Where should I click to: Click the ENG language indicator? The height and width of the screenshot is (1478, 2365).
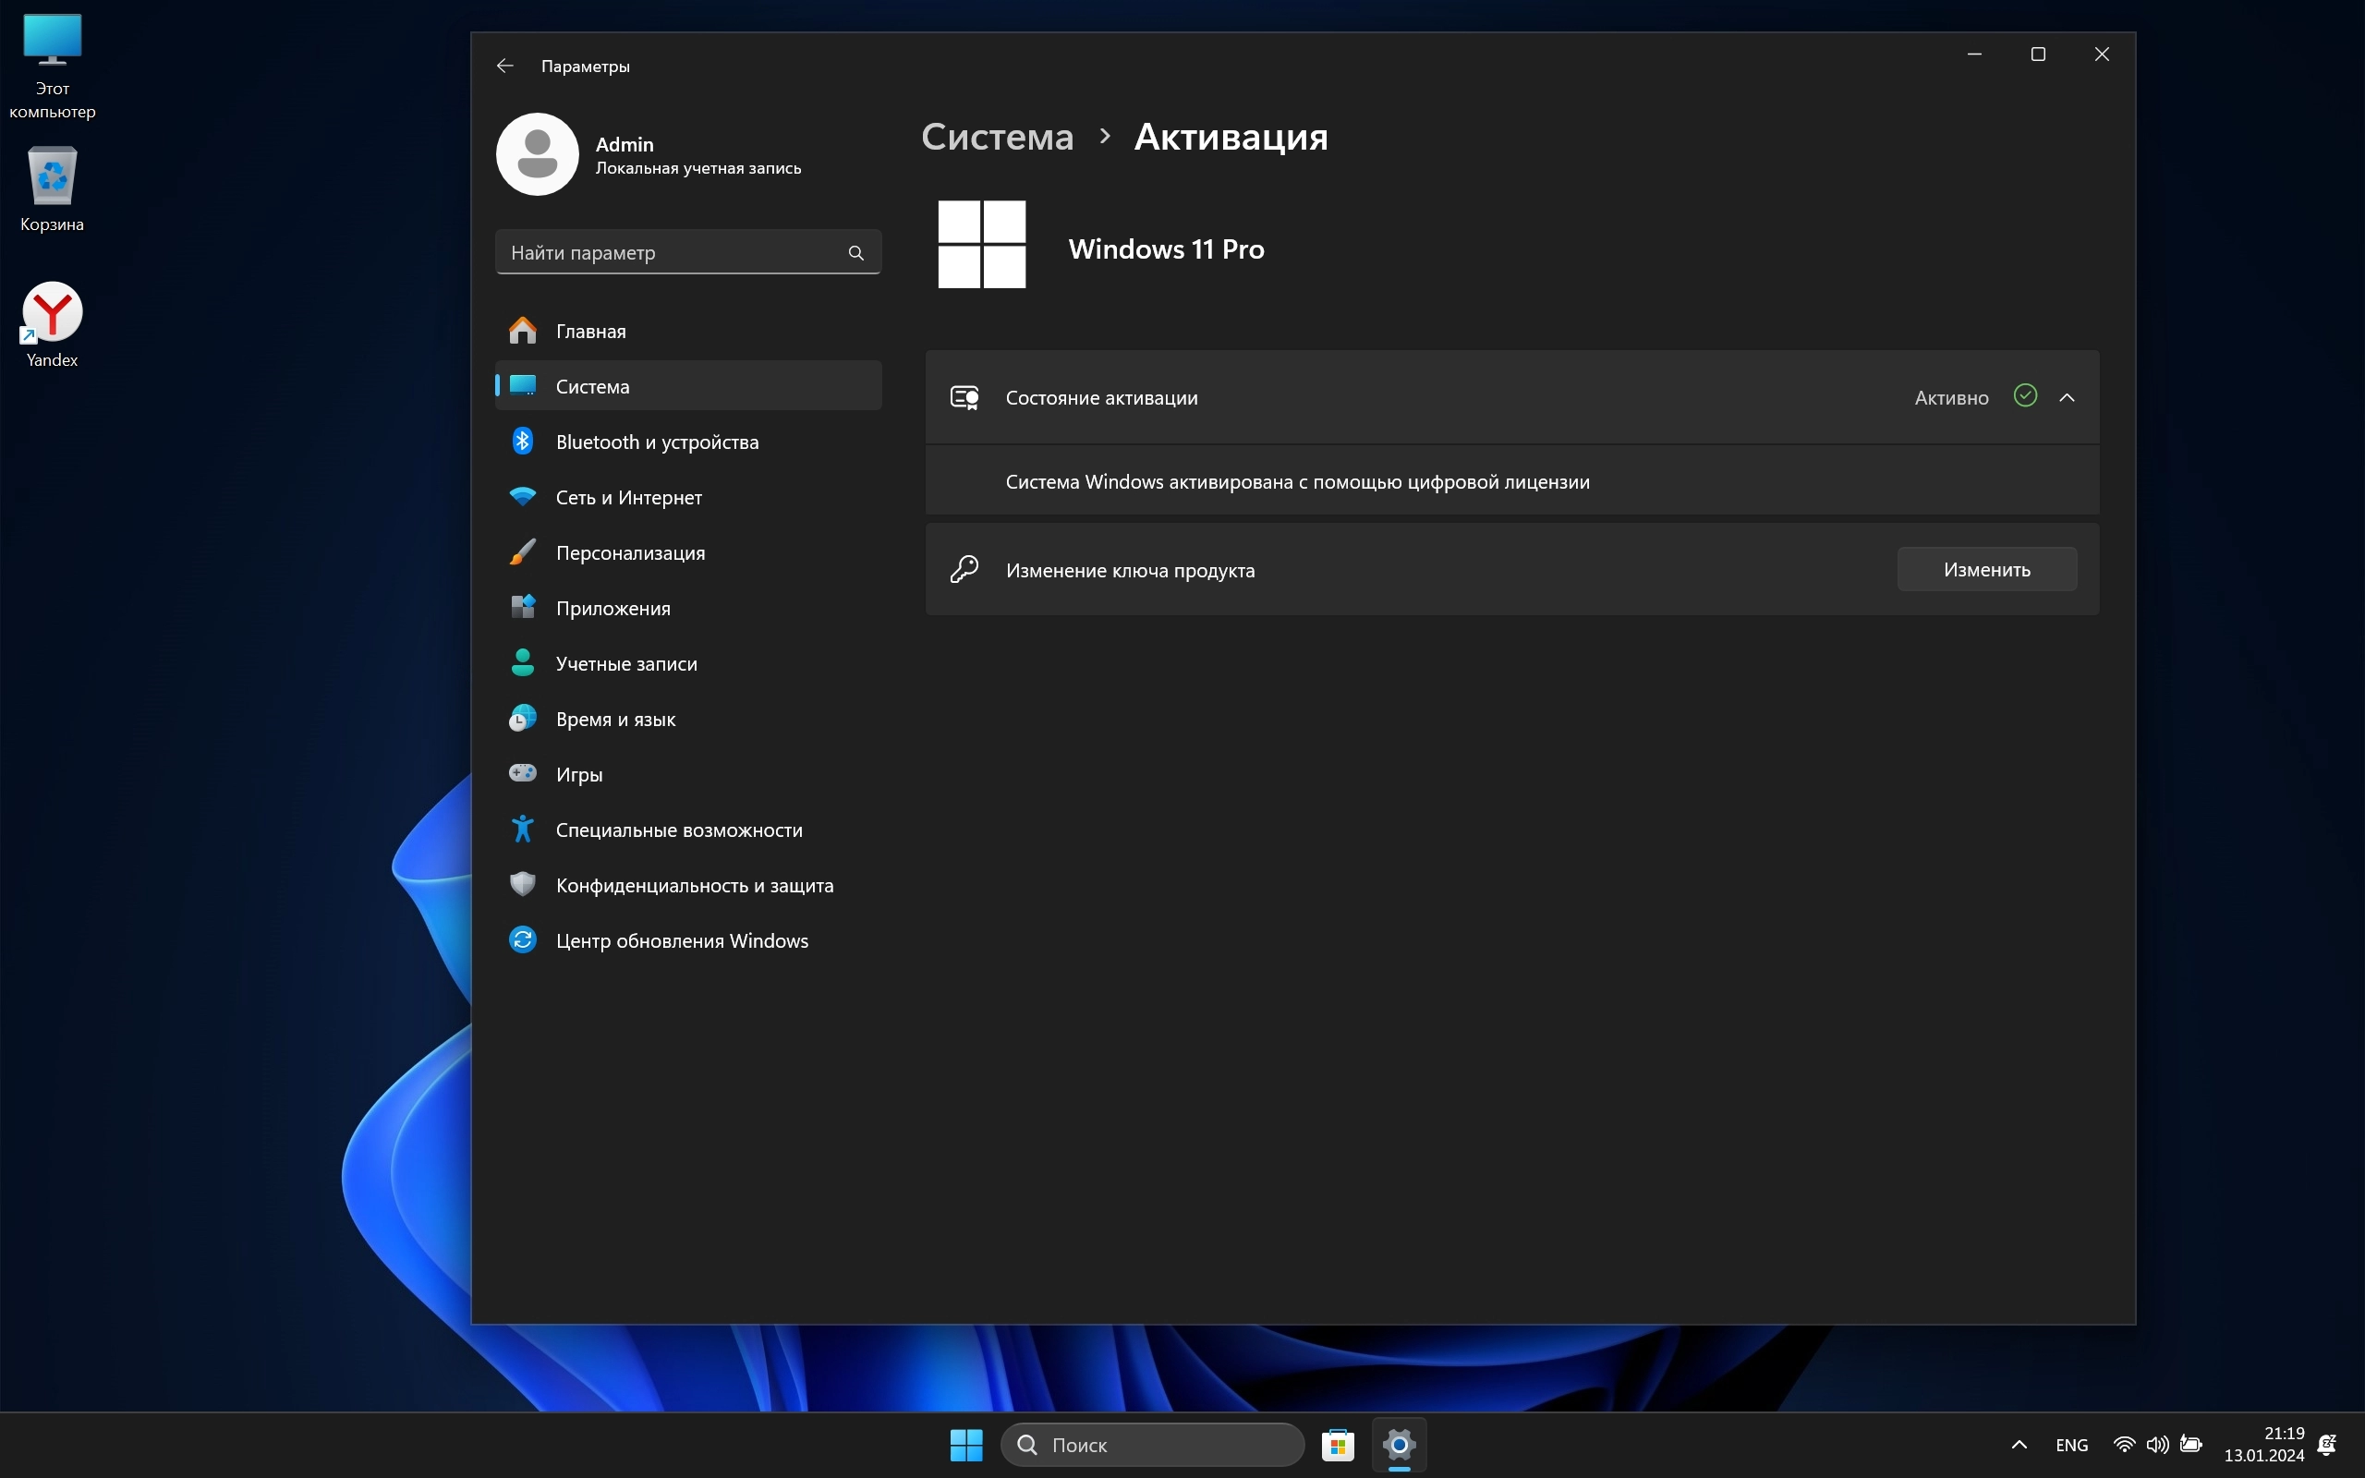[x=2071, y=1445]
